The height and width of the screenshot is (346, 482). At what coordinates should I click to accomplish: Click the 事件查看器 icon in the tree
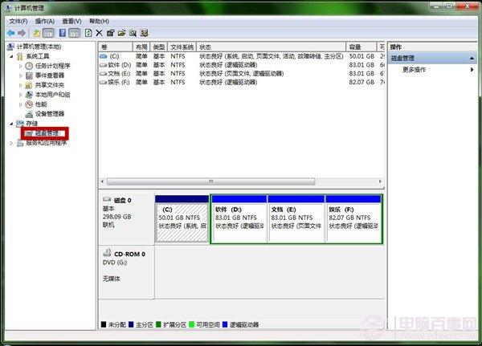point(29,75)
